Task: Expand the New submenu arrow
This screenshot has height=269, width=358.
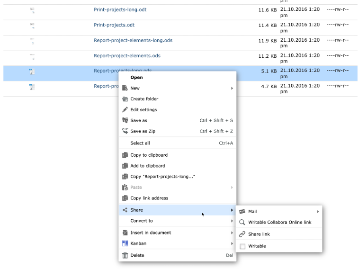Action: pos(232,88)
